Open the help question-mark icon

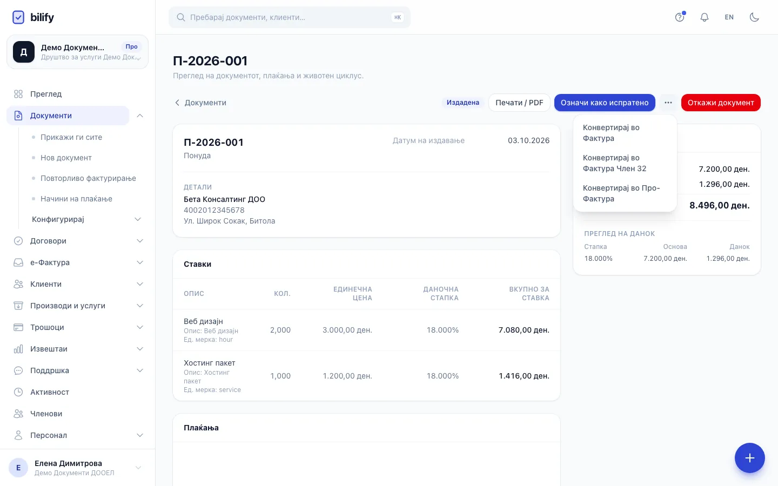click(680, 17)
